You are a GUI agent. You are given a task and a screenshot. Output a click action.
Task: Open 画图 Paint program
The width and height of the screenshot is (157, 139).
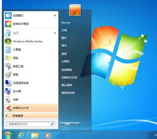click(31, 75)
